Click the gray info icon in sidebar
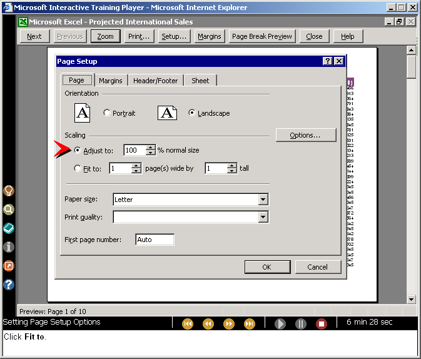Screen dimensions: 421x359 9,247
